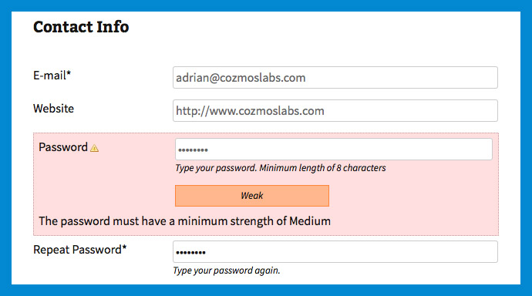
Task: Click the Repeat Password* label
Action: click(79, 250)
